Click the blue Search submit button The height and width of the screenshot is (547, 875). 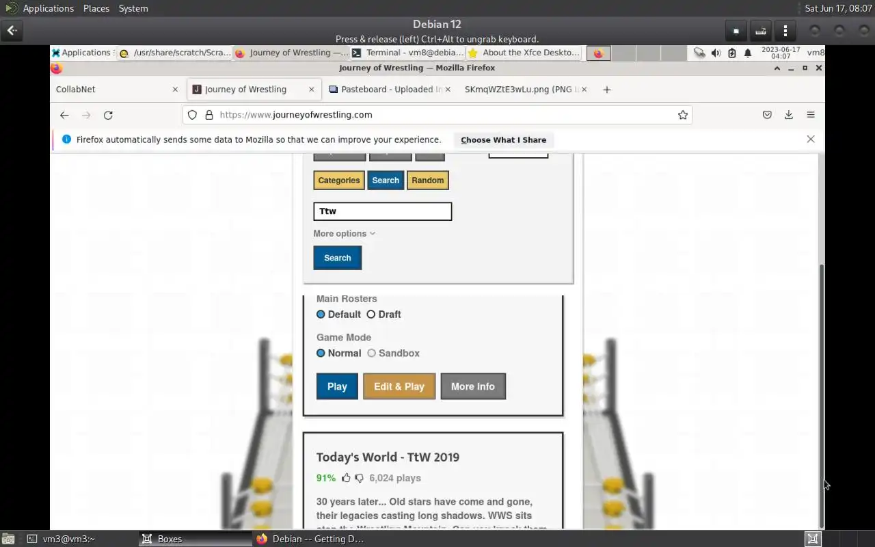click(338, 258)
